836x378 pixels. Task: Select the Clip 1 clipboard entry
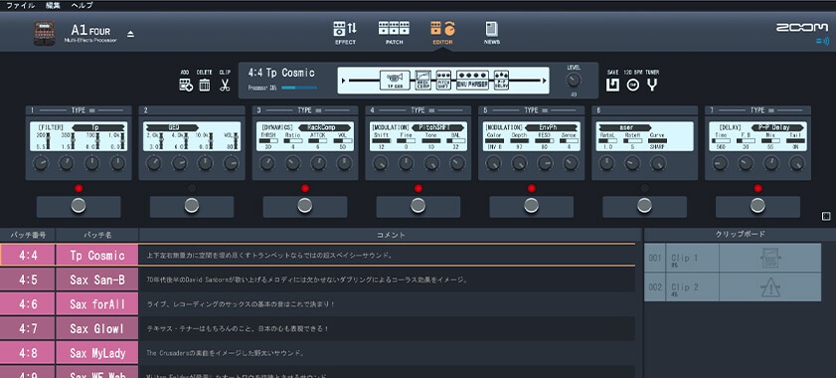click(733, 259)
